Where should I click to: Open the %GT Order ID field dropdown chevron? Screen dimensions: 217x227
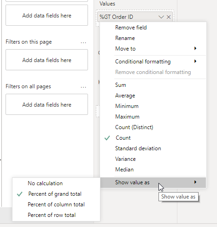161,17
